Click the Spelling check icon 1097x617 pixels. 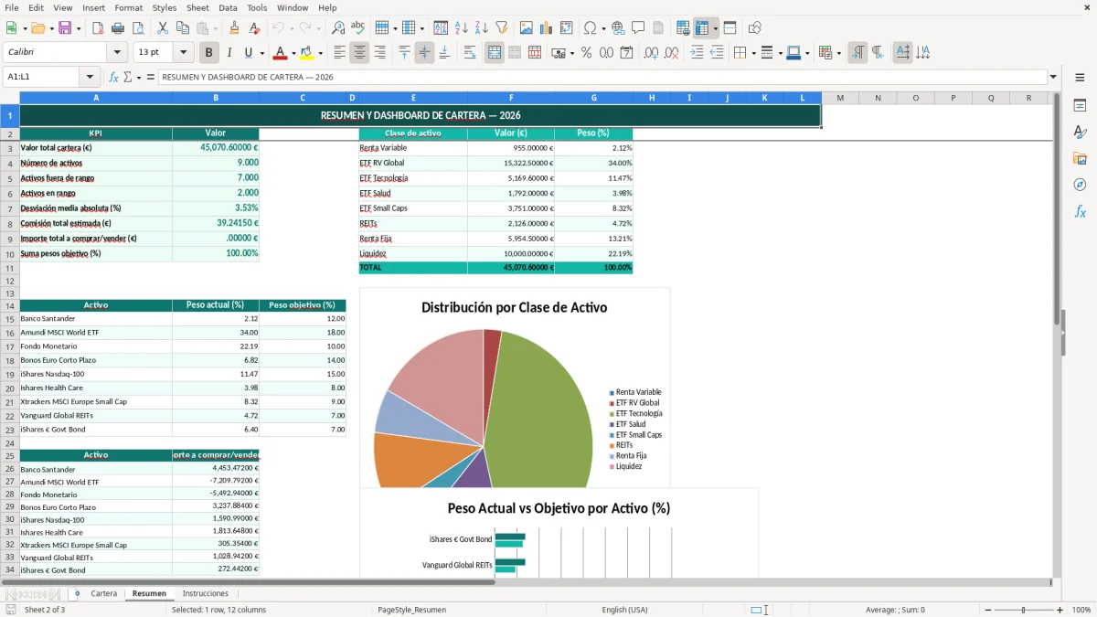(x=358, y=28)
